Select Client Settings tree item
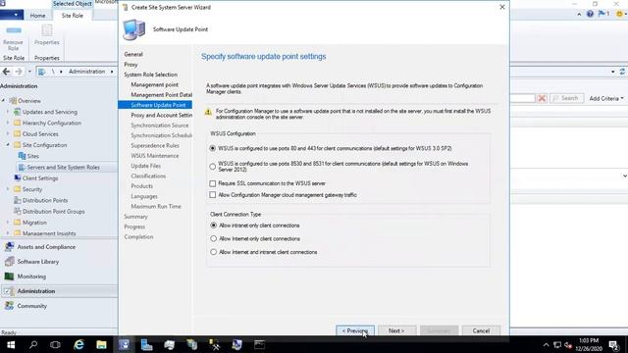Image resolution: width=628 pixels, height=353 pixels. tap(40, 178)
